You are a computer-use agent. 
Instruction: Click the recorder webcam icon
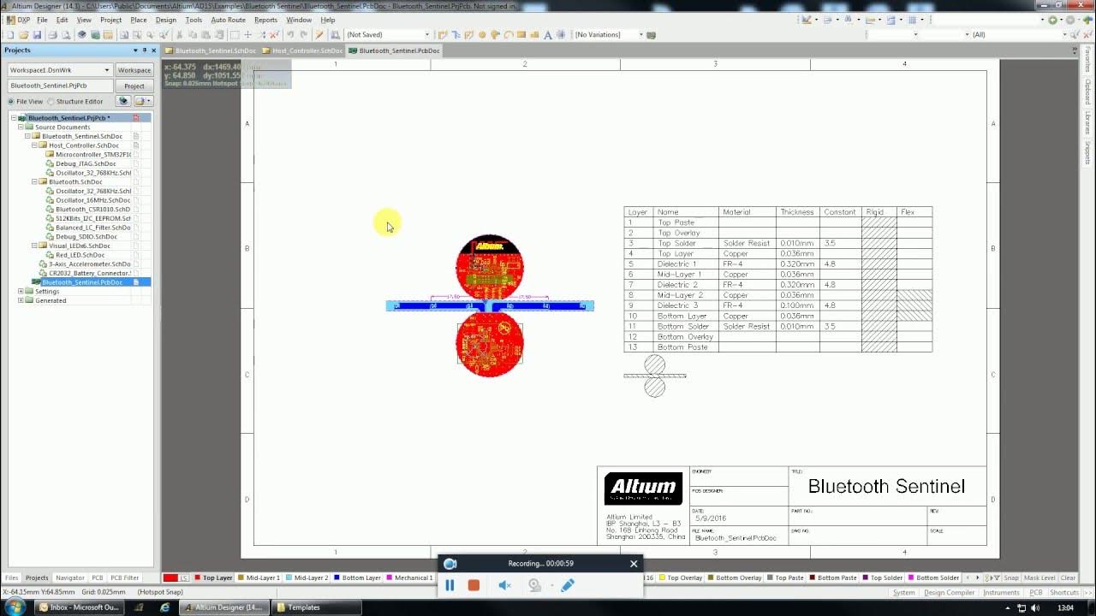[534, 585]
